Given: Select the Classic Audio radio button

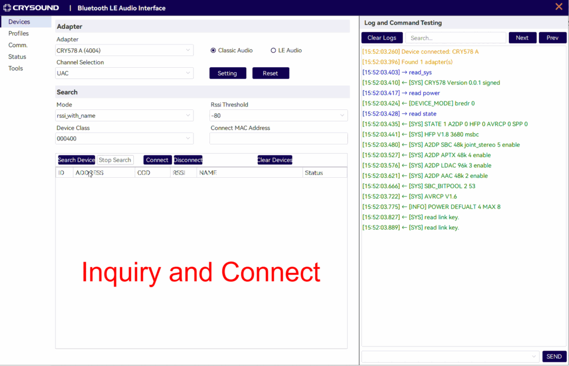Looking at the screenshot, I should coord(213,51).
